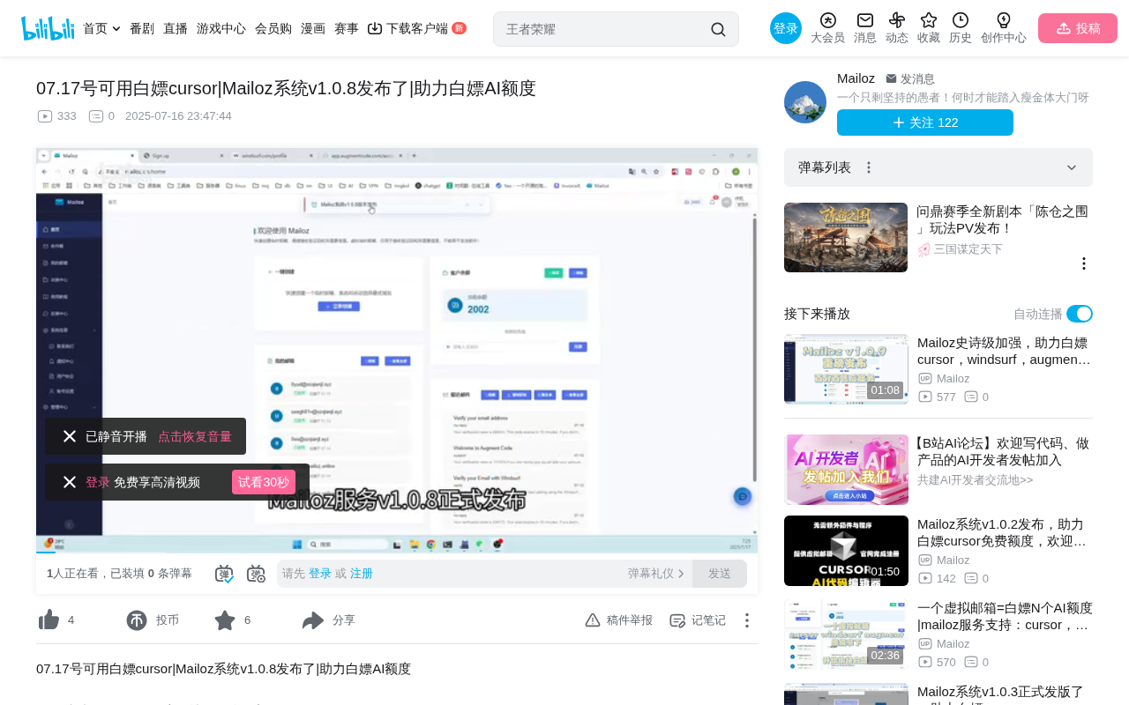Screen dimensions: 1129x705
Task: Open AI开发者 forum banner thumbnail
Action: (x=846, y=470)
